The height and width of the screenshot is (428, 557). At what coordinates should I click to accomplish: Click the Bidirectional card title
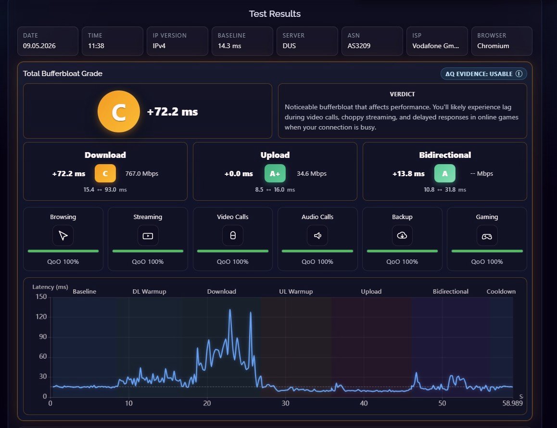click(445, 155)
